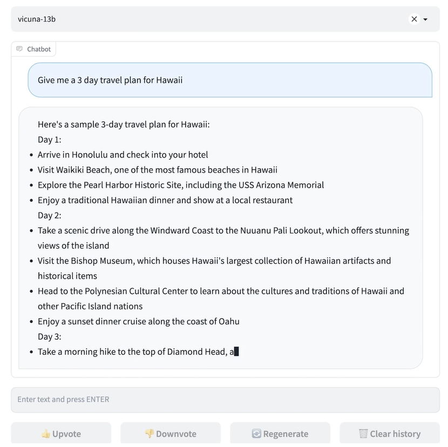Click the "Day 2:" heading in the response

(50, 215)
